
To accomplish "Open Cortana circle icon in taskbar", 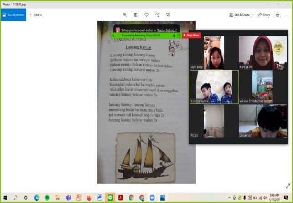I will 26,198.
